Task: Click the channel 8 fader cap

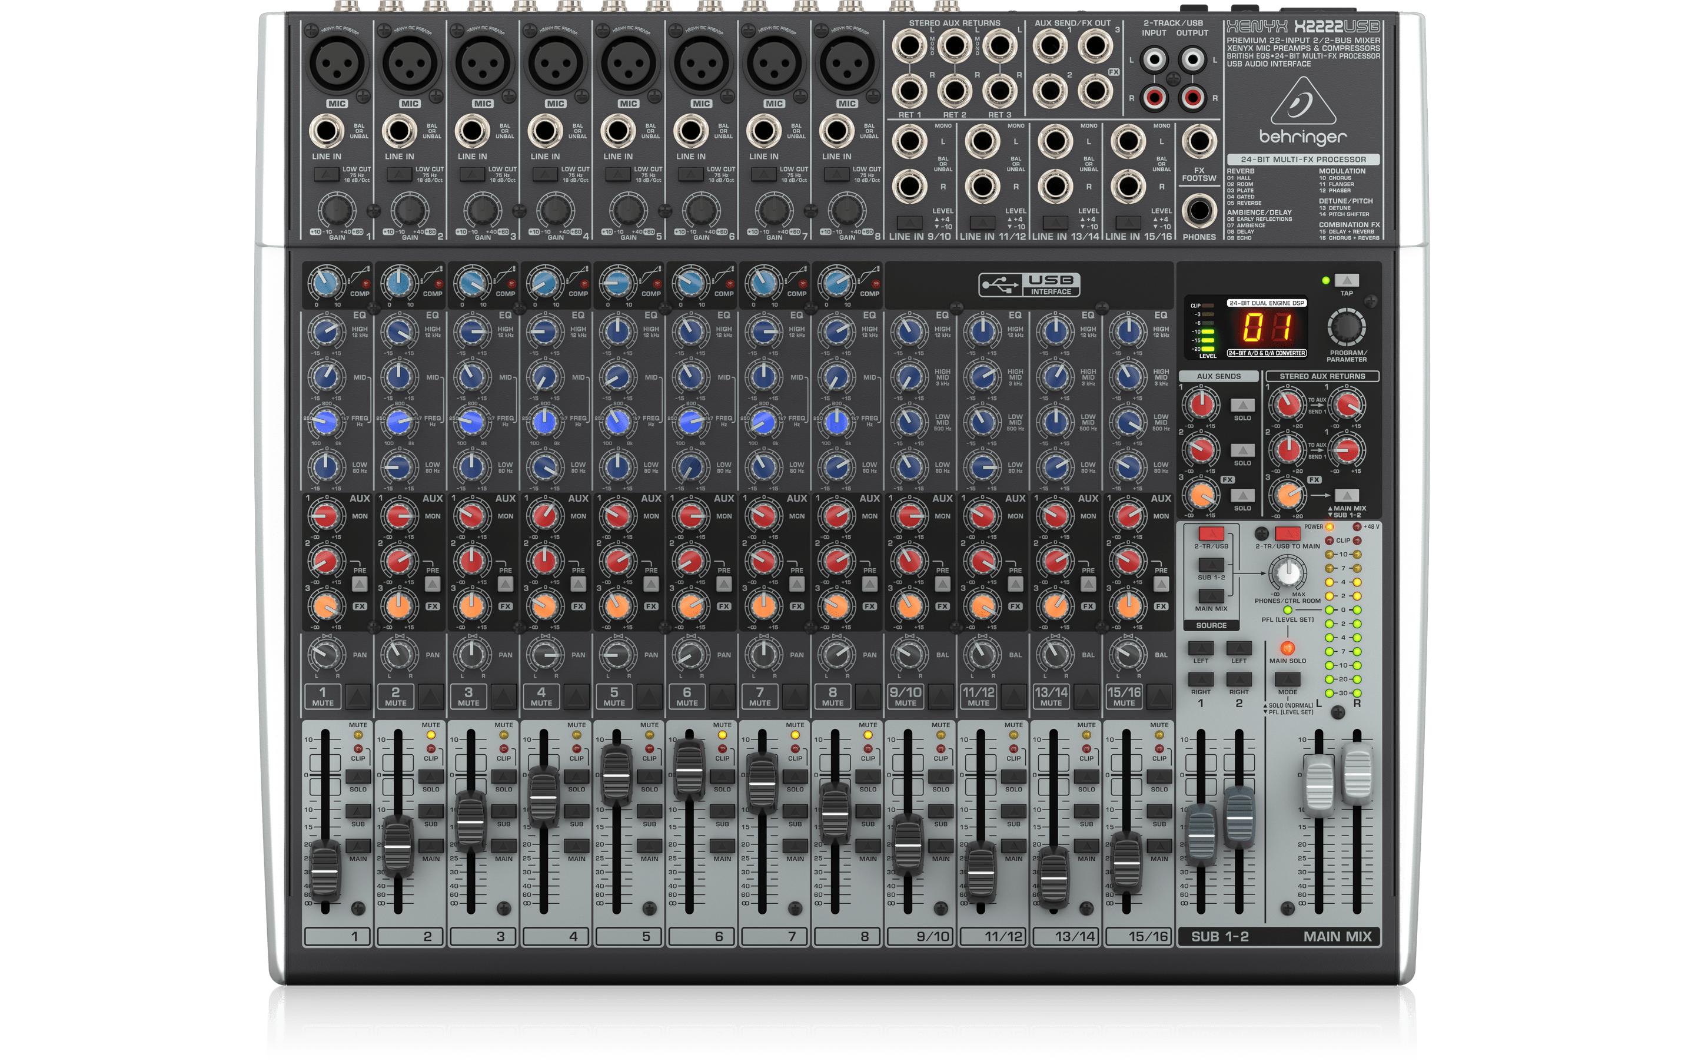Action: 834,813
